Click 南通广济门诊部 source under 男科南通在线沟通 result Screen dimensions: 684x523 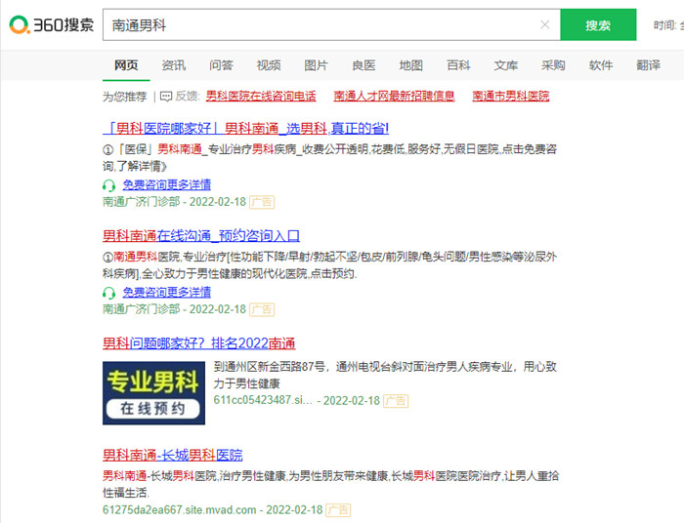tap(142, 309)
